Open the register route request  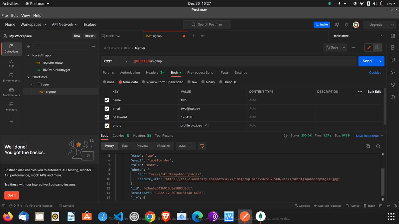(x=53, y=63)
